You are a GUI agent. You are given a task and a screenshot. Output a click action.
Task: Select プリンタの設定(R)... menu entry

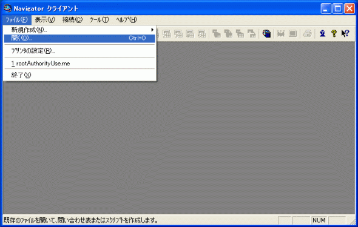79,51
